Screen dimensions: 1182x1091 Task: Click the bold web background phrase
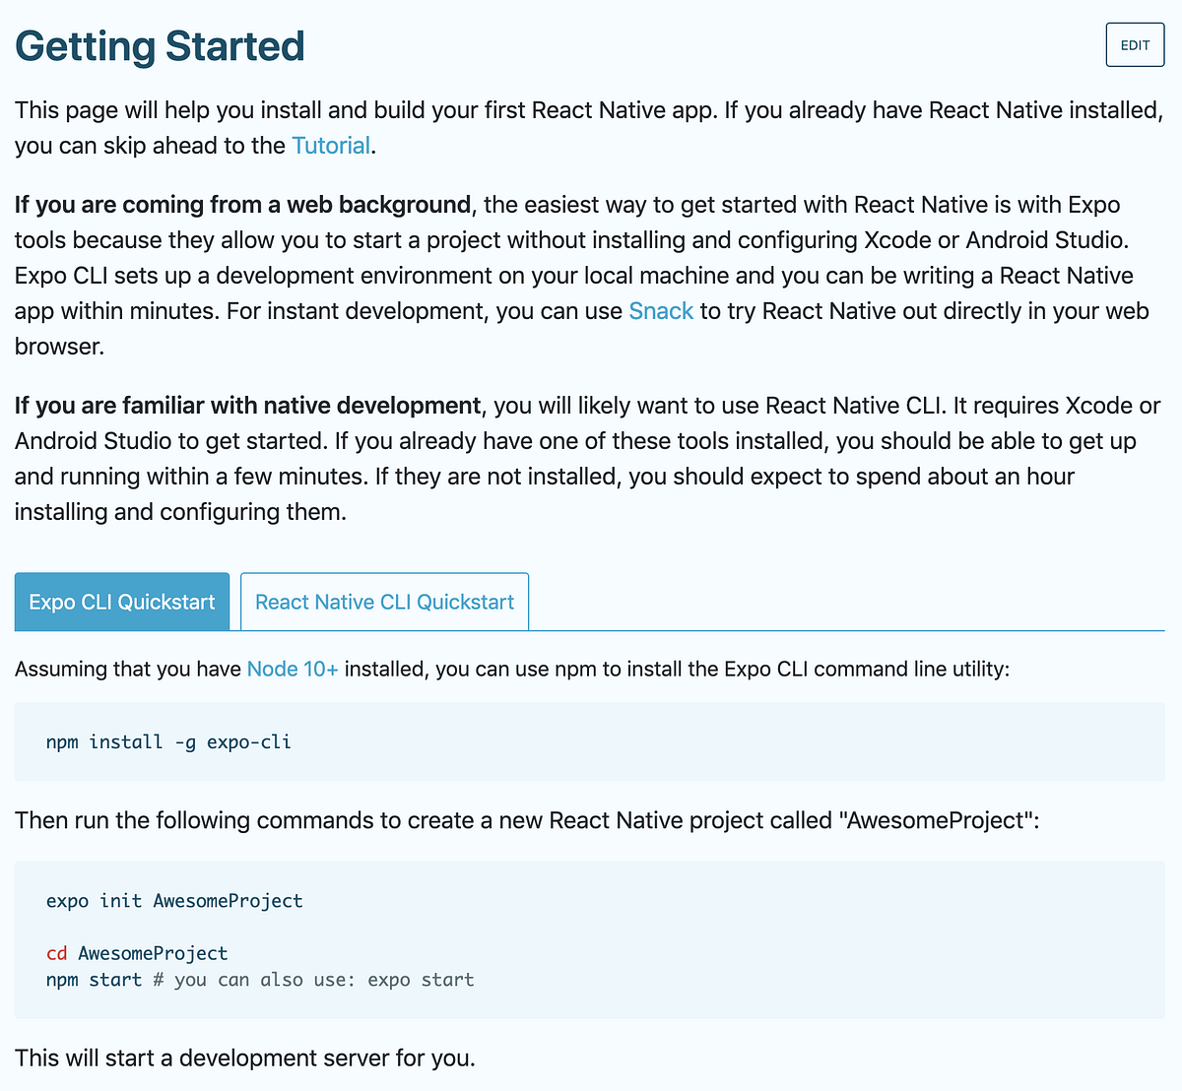tap(383, 204)
